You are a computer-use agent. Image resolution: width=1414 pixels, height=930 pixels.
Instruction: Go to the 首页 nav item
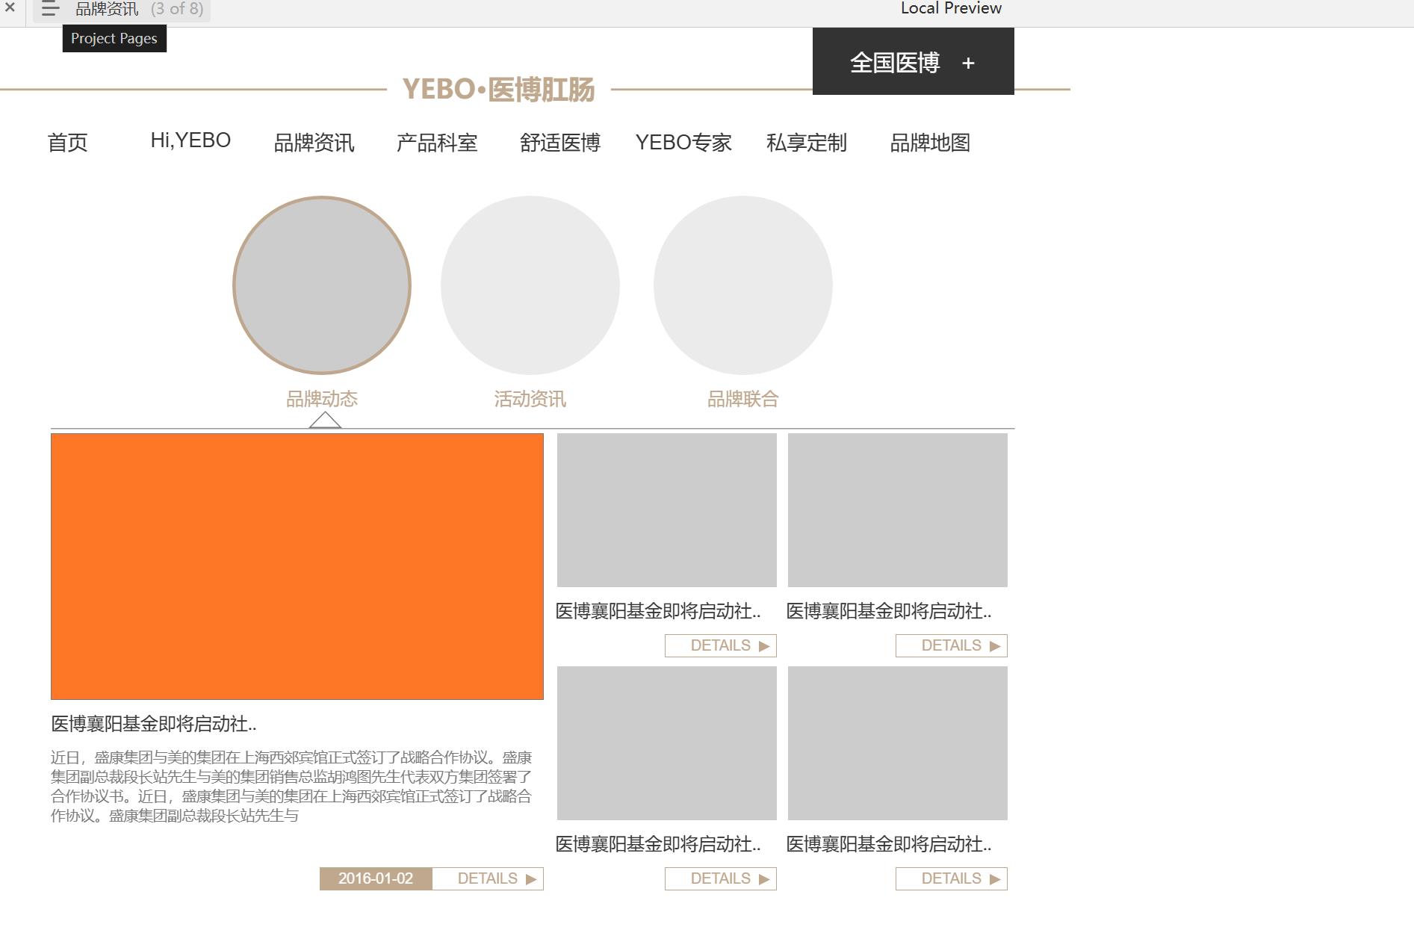click(x=68, y=142)
